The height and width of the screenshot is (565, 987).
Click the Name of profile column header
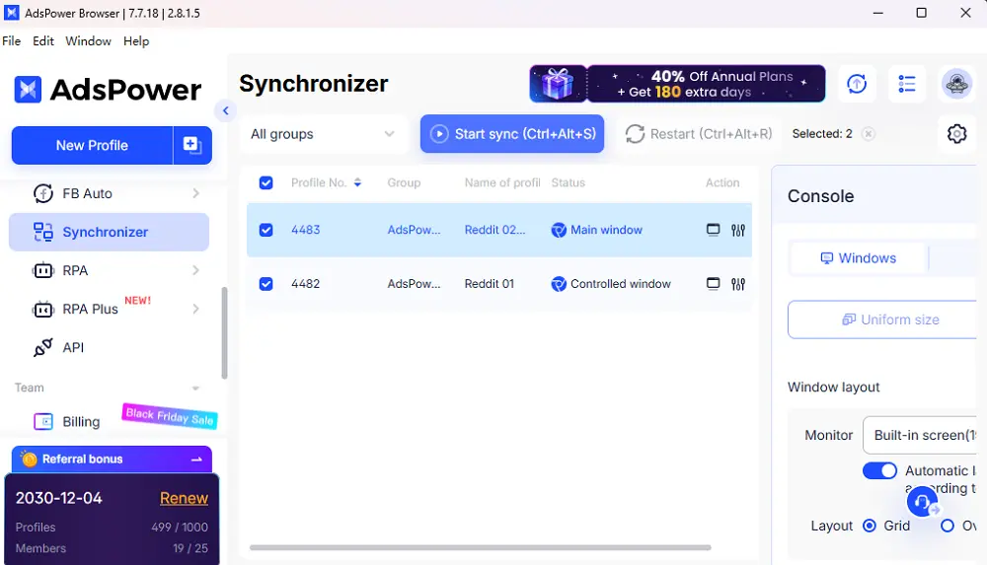point(502,182)
